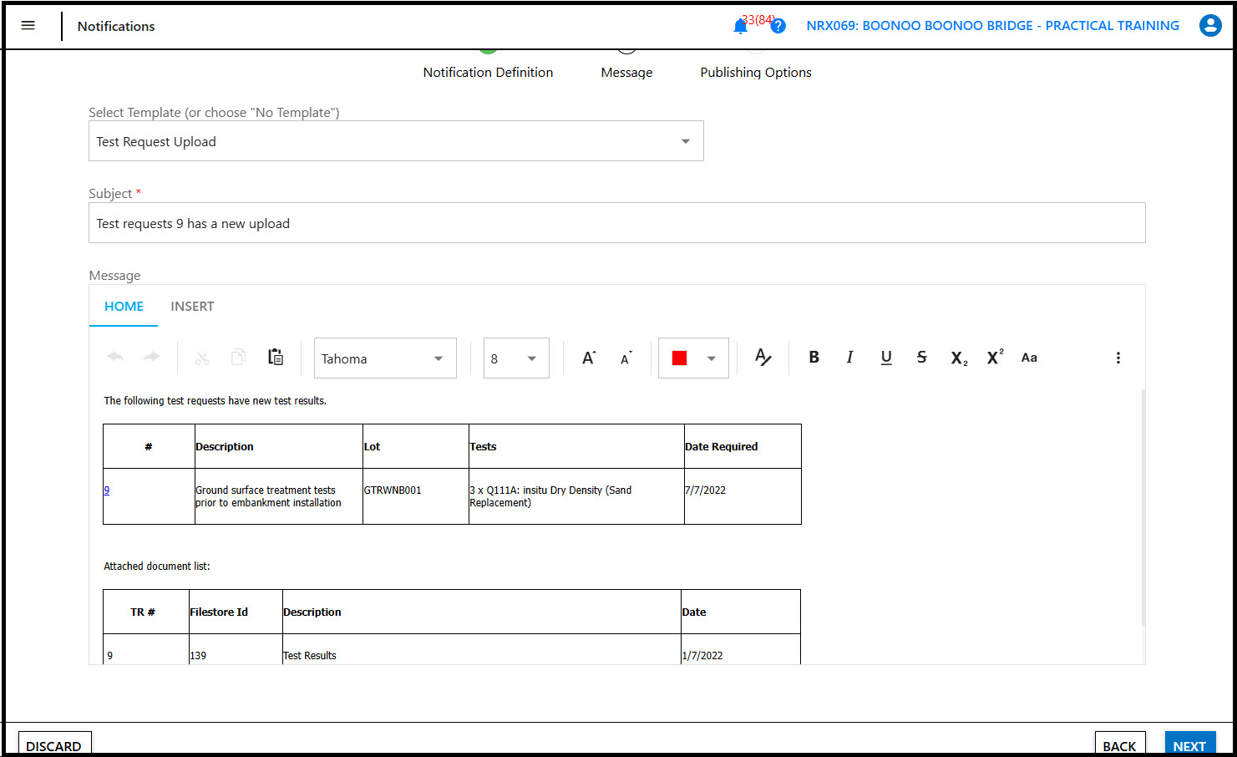Open the help question mark icon

click(x=778, y=26)
